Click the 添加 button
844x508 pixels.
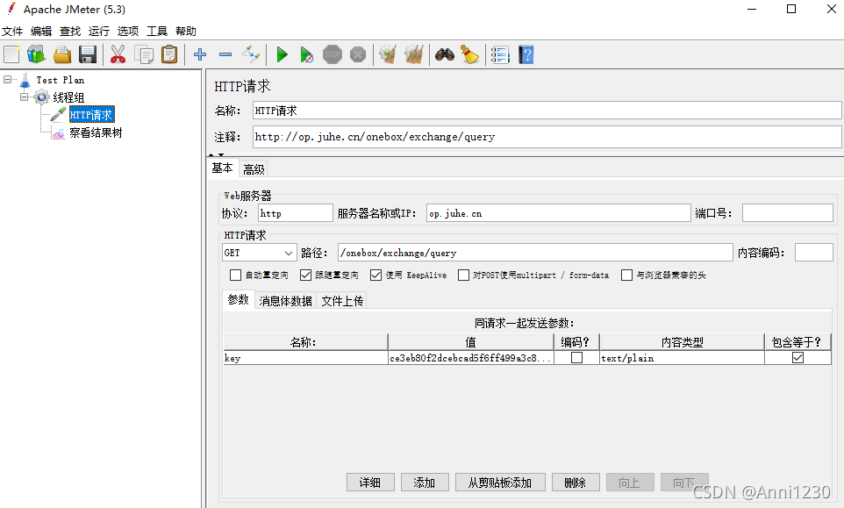[x=425, y=483]
